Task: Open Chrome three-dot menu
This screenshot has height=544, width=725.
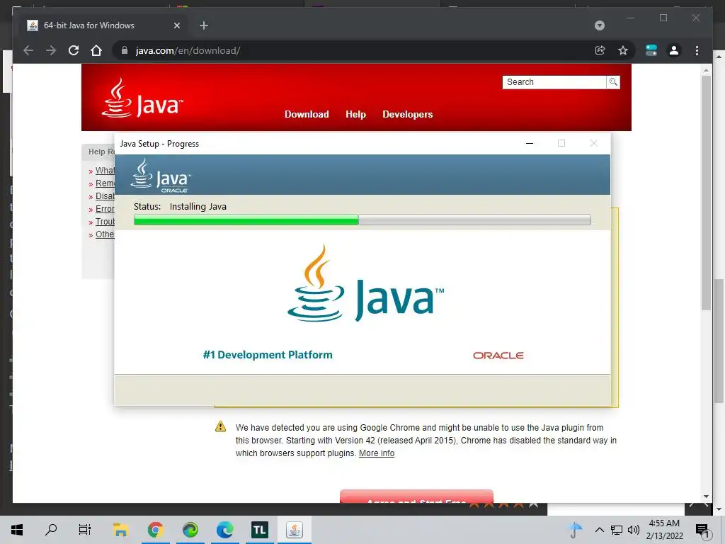Action: 697,50
